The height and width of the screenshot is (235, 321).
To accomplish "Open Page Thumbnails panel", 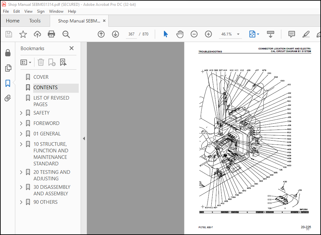I will point(8,68).
